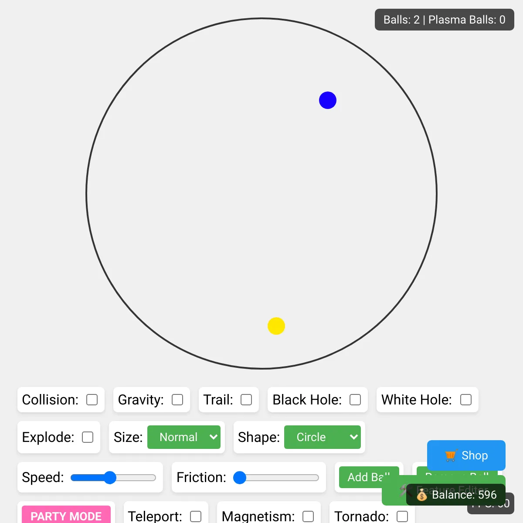523x523 pixels.
Task: Expand the Shape dropdown showing Circle
Action: (x=323, y=437)
